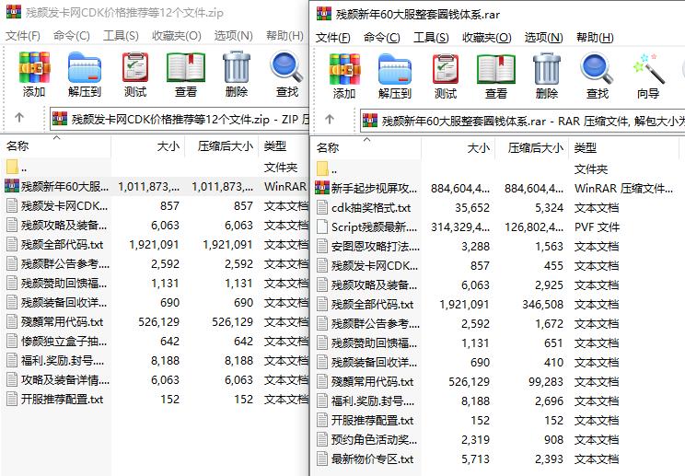The image size is (685, 476).
Task: Select 最新物价专区.txt in right window
Action: click(x=372, y=459)
